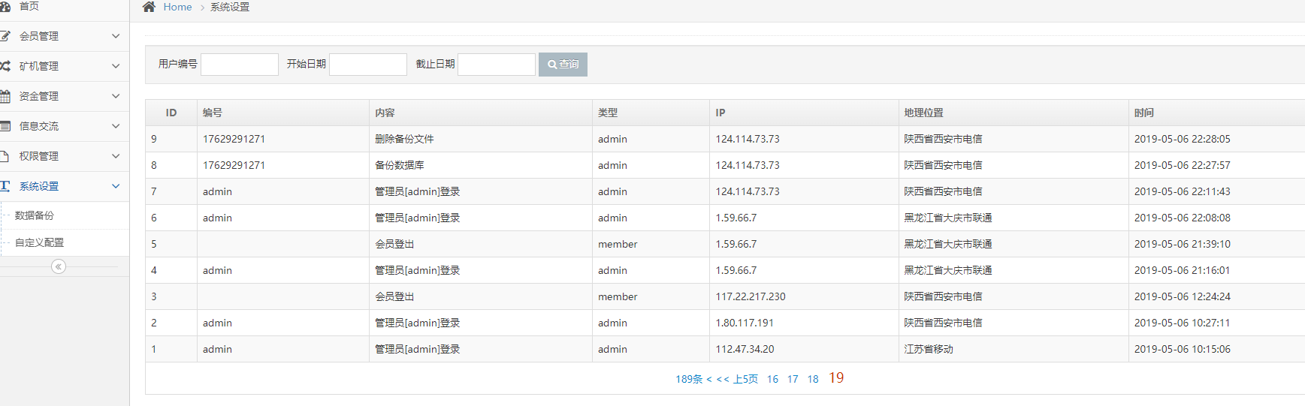Focus the 截止日期 input field
The image size is (1305, 406).
tap(497, 65)
